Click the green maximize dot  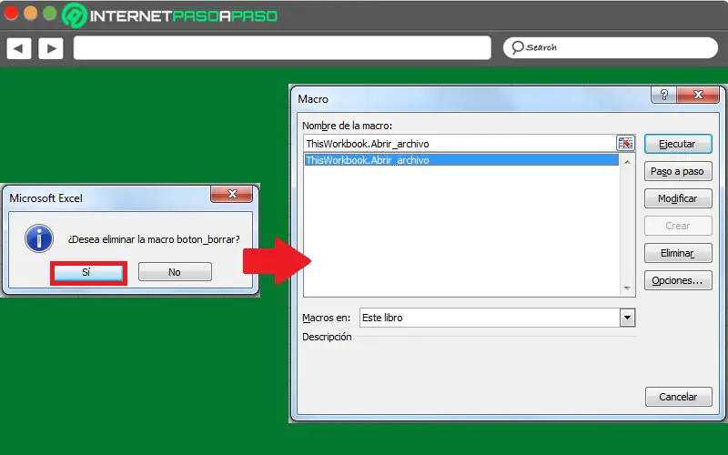point(50,13)
